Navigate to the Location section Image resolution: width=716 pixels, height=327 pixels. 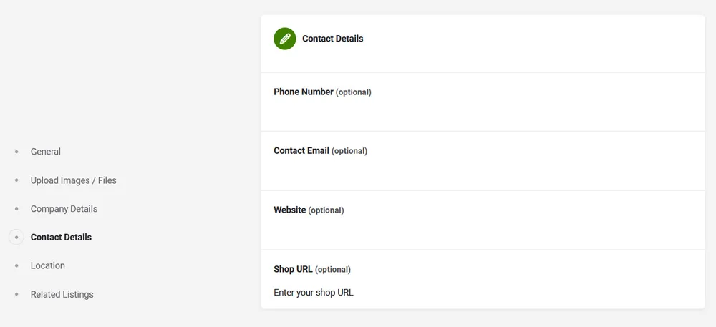coord(48,265)
